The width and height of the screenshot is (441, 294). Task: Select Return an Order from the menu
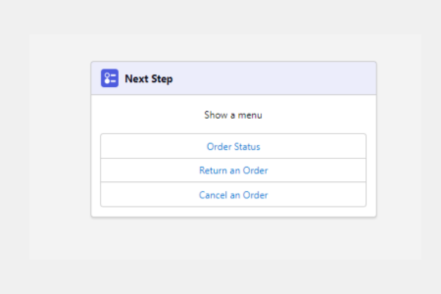(233, 171)
